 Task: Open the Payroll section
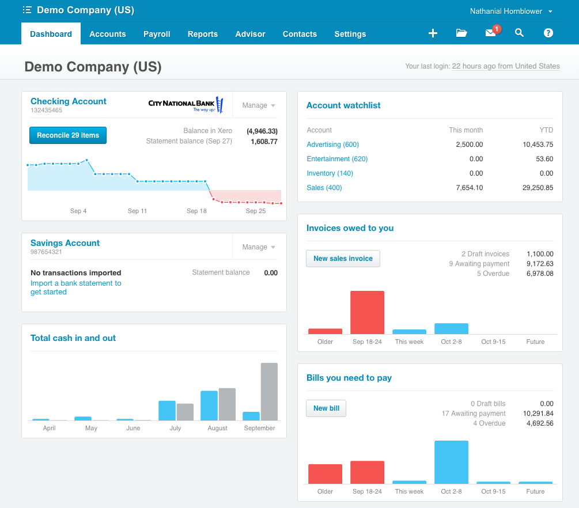point(157,35)
